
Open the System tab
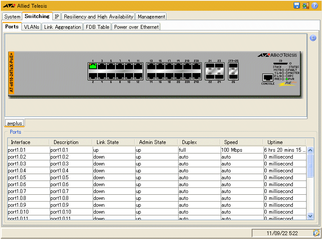pyautogui.click(x=12, y=17)
